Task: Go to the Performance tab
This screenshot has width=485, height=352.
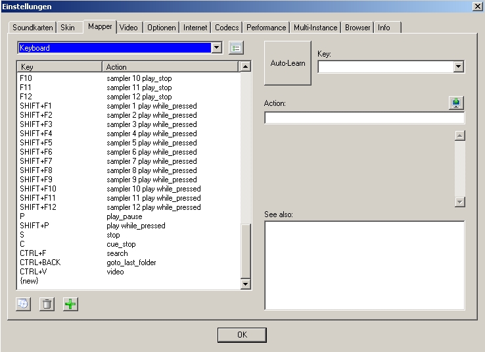Action: [x=266, y=28]
